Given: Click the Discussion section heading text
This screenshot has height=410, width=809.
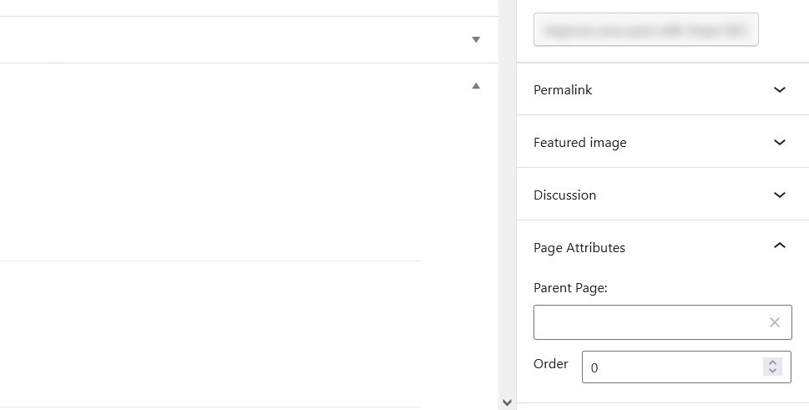Looking at the screenshot, I should (x=564, y=195).
